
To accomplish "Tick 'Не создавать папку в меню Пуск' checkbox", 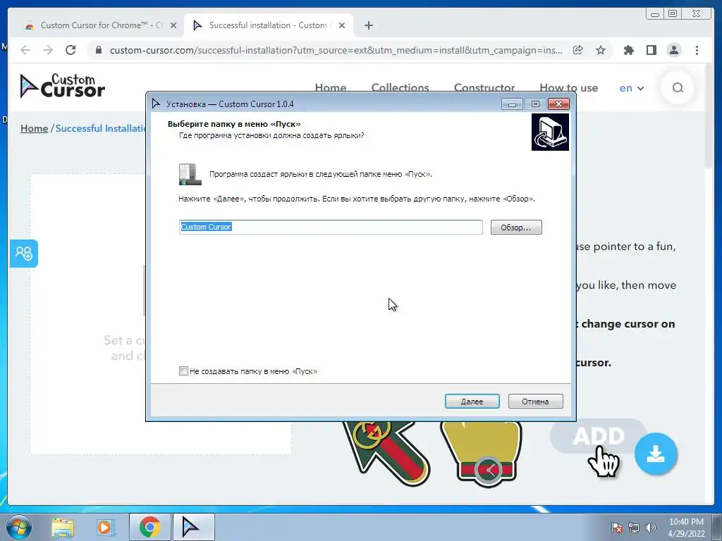I will pos(183,371).
